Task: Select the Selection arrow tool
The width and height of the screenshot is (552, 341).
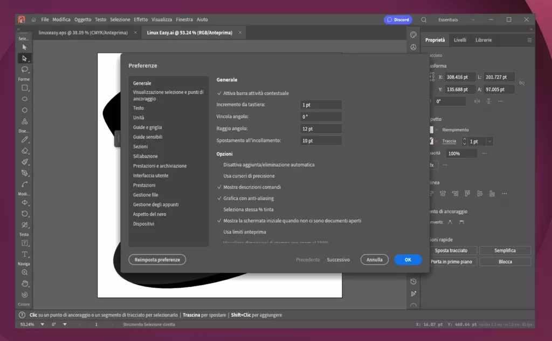Action: pos(24,47)
